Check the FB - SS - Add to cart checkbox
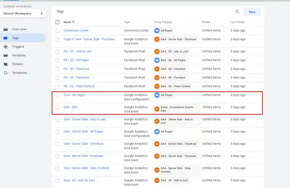 [57, 52]
